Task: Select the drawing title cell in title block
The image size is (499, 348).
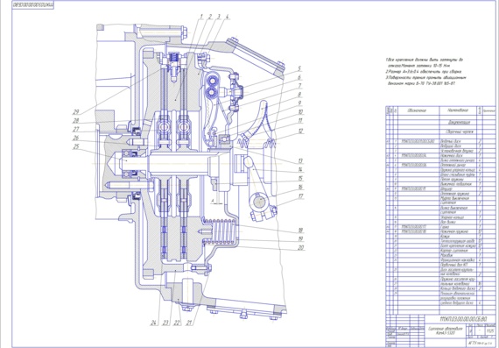Action: click(446, 330)
